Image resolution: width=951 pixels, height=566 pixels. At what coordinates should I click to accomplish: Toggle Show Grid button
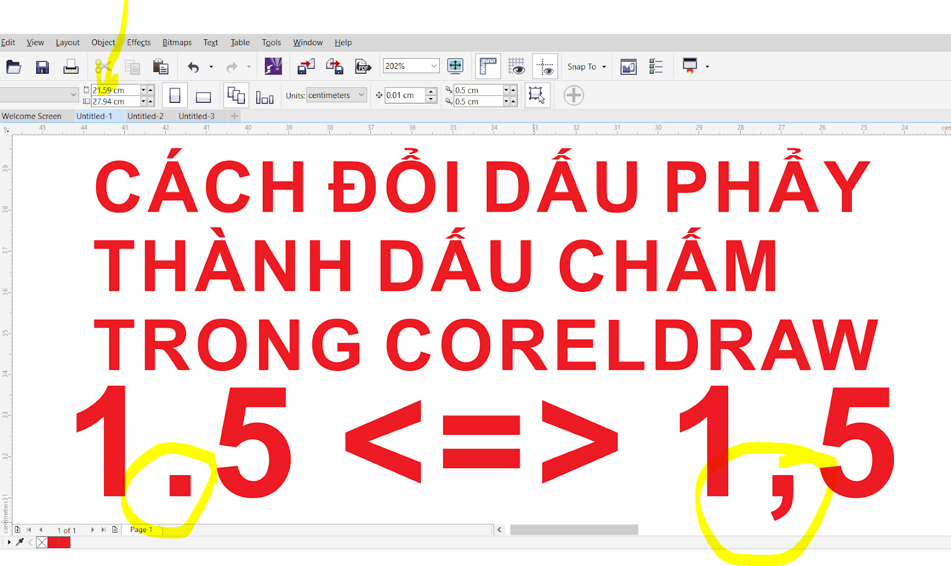click(516, 66)
